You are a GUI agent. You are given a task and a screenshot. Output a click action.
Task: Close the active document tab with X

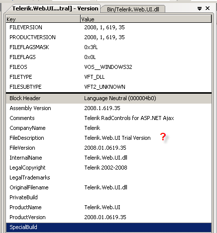point(208,8)
